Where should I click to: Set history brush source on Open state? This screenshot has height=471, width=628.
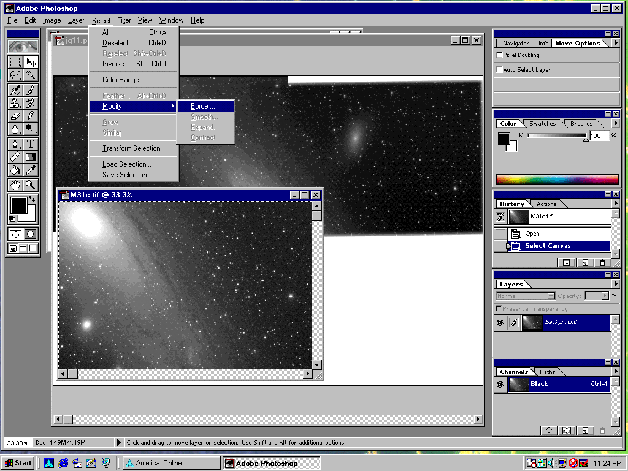click(x=500, y=234)
